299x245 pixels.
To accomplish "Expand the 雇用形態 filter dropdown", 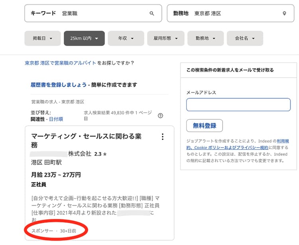I will (166, 38).
